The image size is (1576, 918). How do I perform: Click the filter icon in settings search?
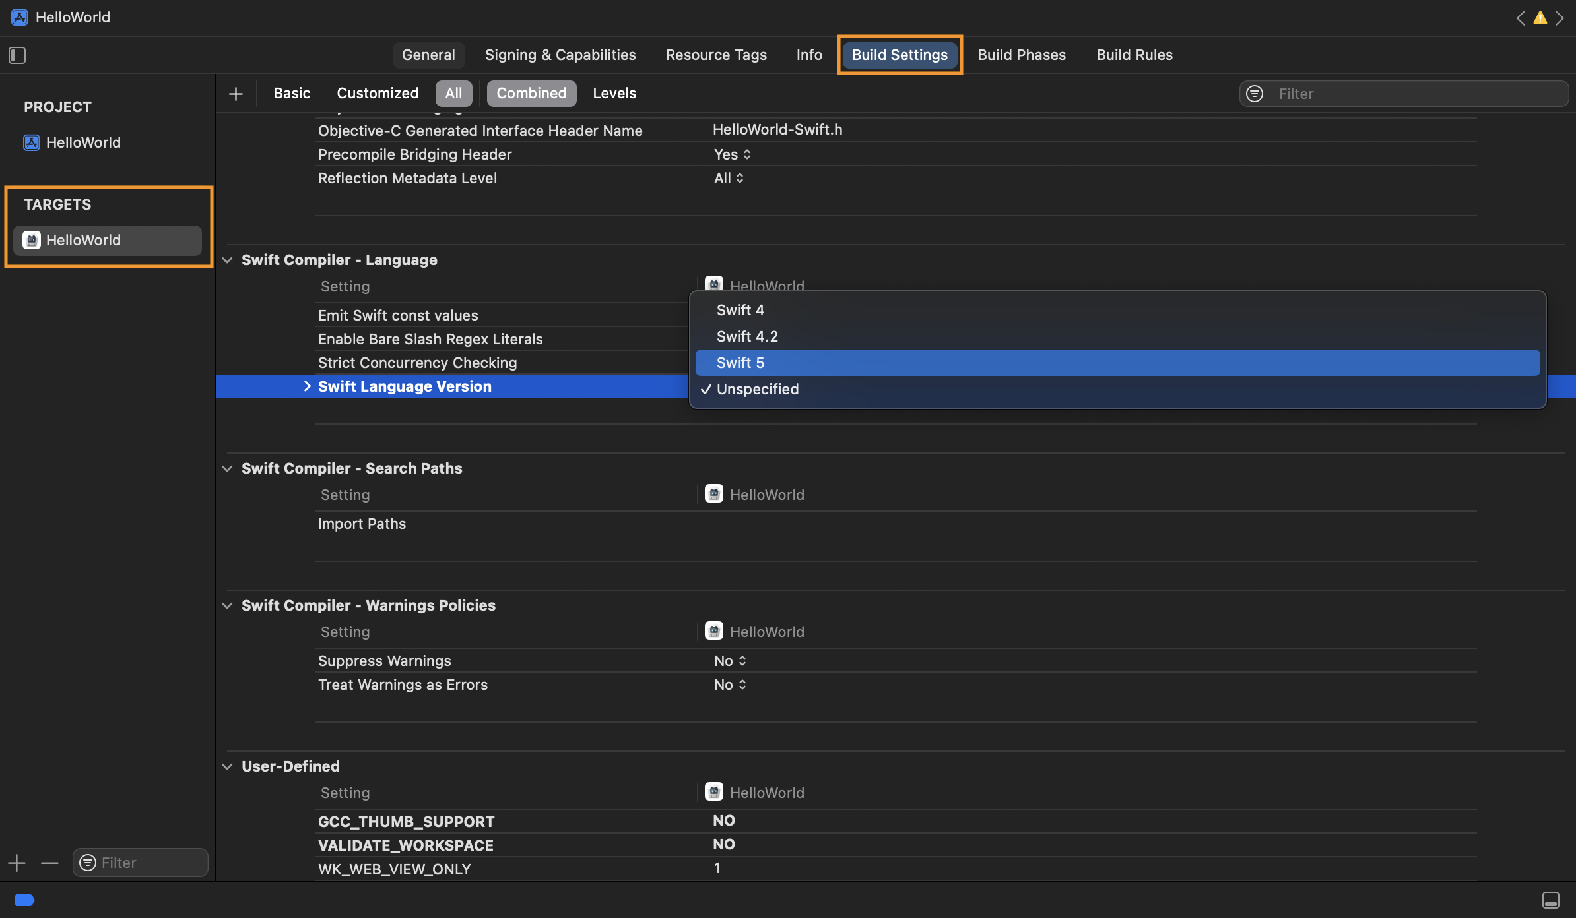coord(1255,94)
